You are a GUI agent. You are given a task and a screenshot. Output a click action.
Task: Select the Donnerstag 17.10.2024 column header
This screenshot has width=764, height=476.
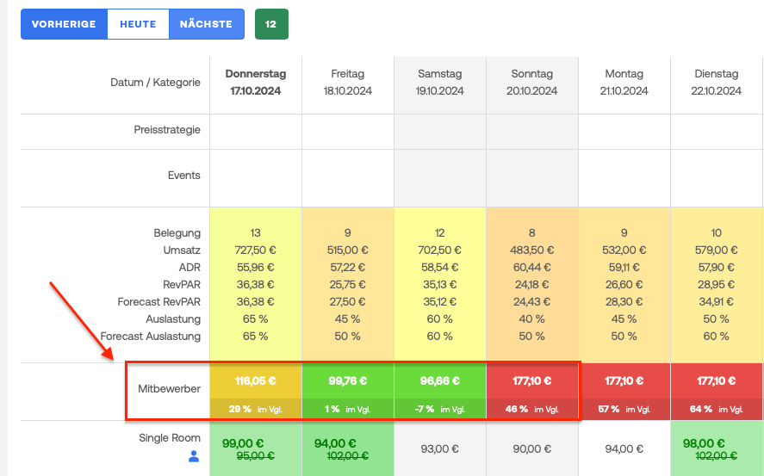pyautogui.click(x=256, y=83)
